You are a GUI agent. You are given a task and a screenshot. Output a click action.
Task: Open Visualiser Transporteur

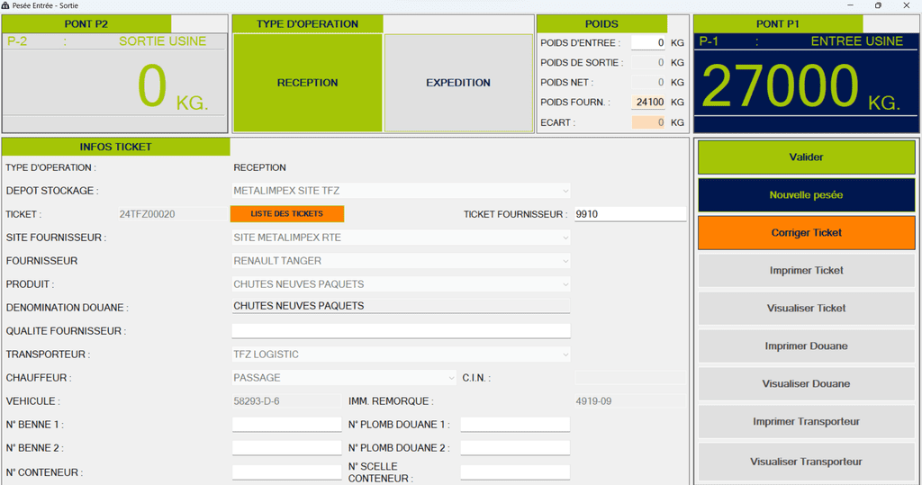point(806,462)
